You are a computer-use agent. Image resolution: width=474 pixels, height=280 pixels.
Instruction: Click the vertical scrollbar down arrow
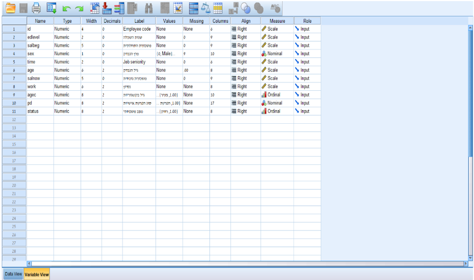coord(470,258)
